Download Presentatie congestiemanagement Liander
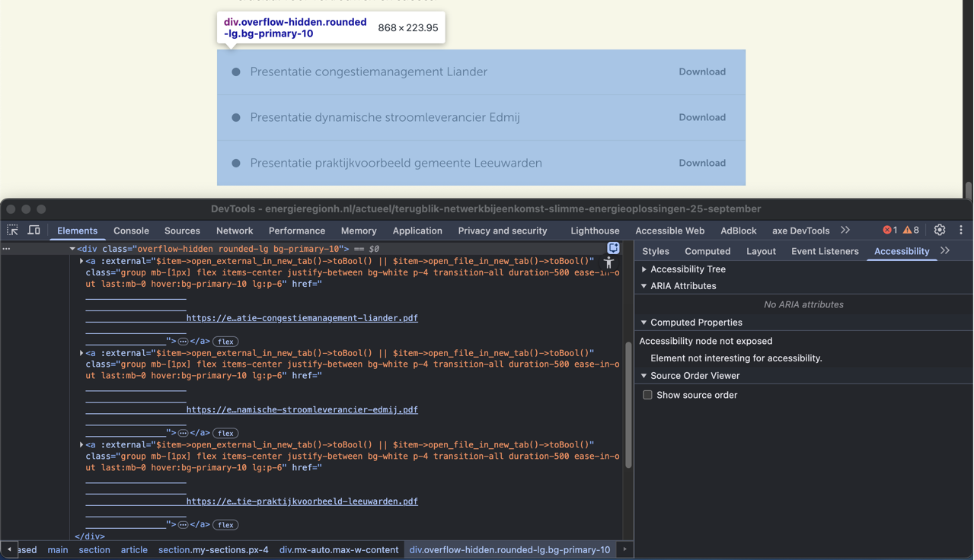Image resolution: width=974 pixels, height=560 pixels. pos(701,72)
